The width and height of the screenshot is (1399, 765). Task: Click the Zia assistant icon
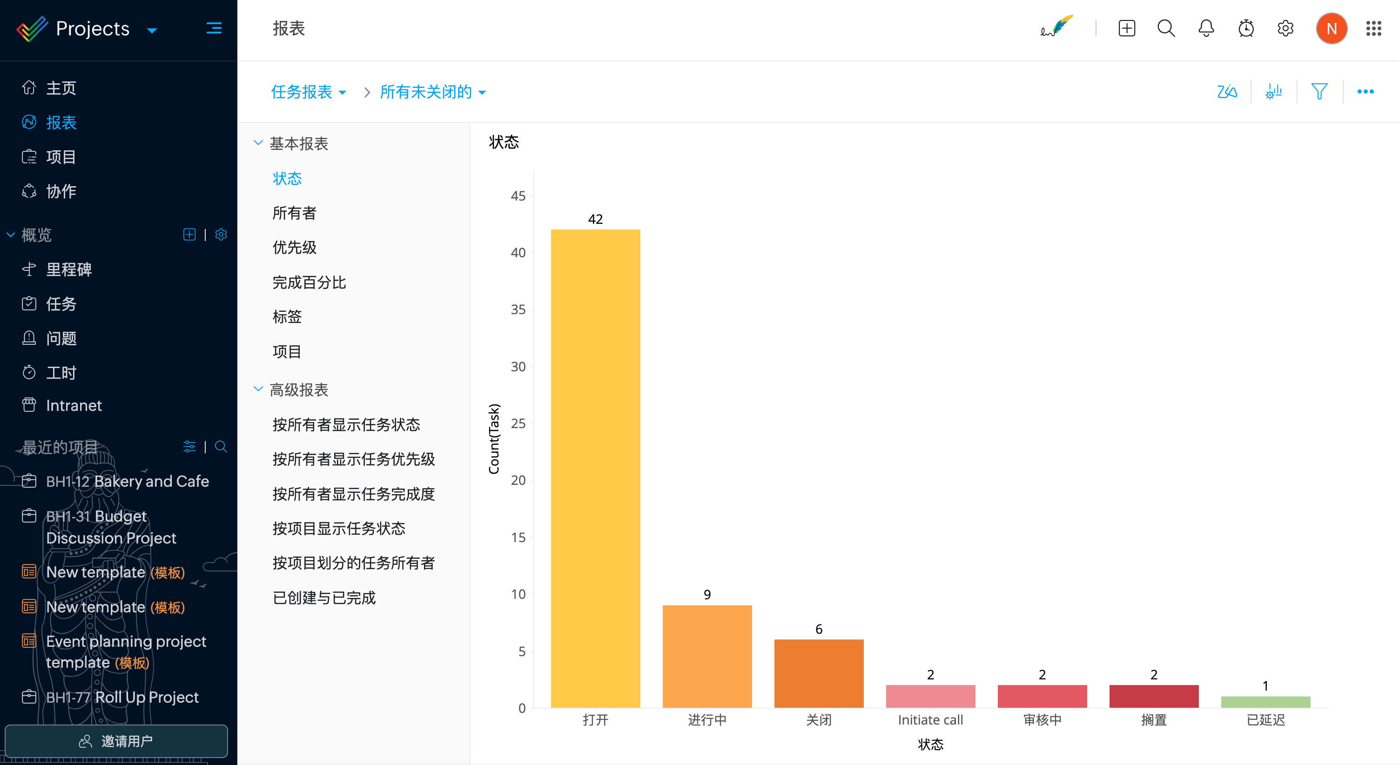tap(1227, 91)
